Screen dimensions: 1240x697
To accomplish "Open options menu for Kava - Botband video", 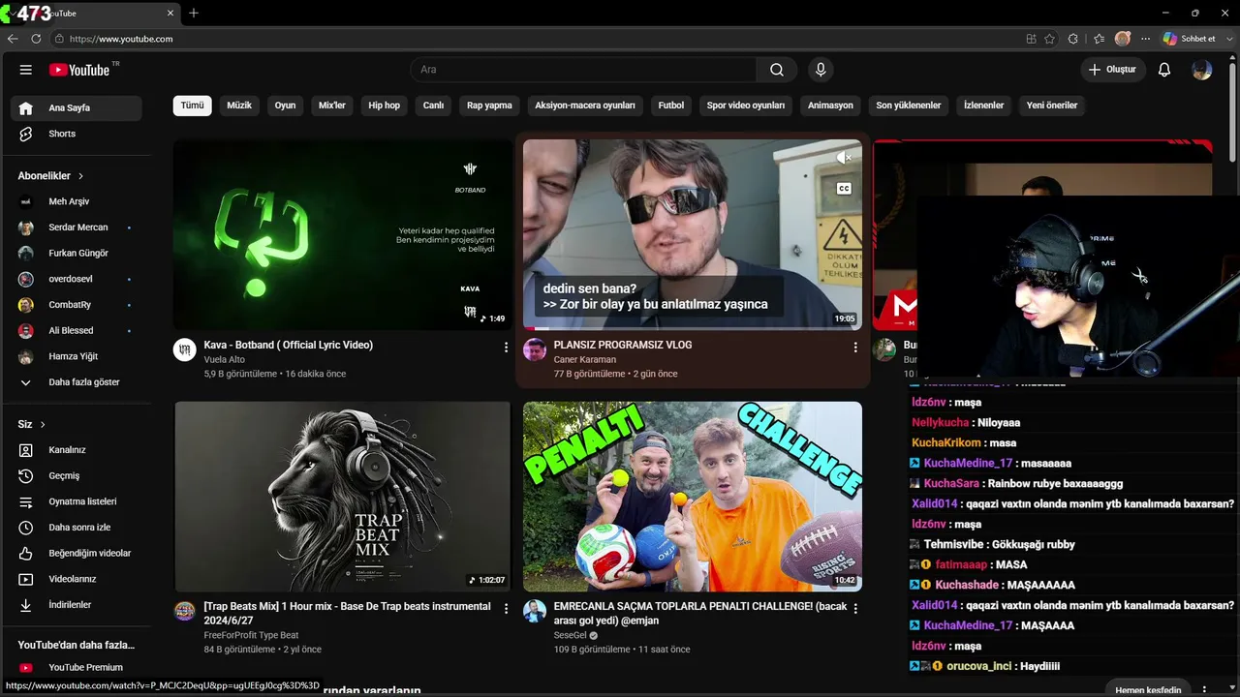I will 506,347.
